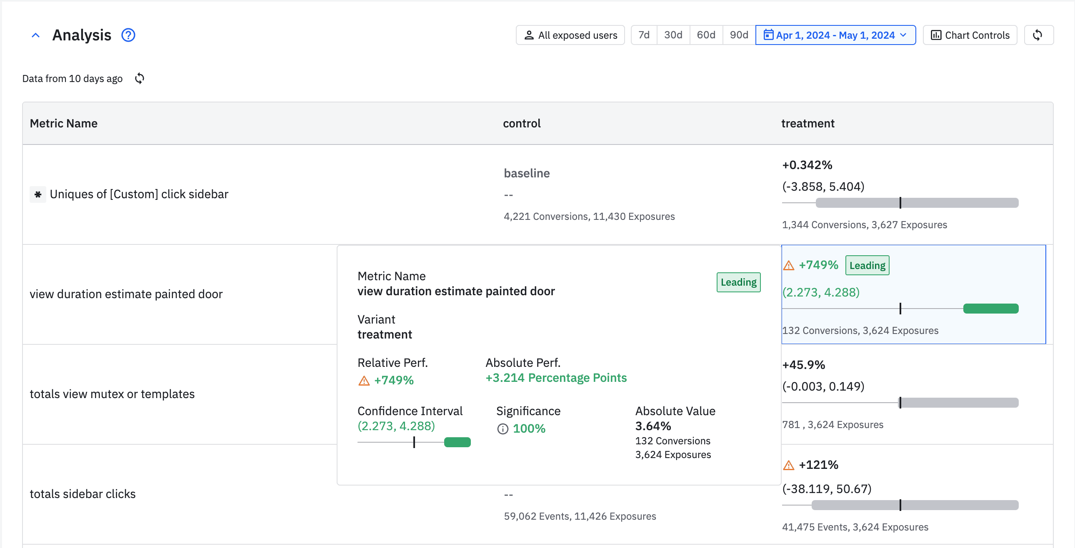Open Chart Controls

point(970,35)
